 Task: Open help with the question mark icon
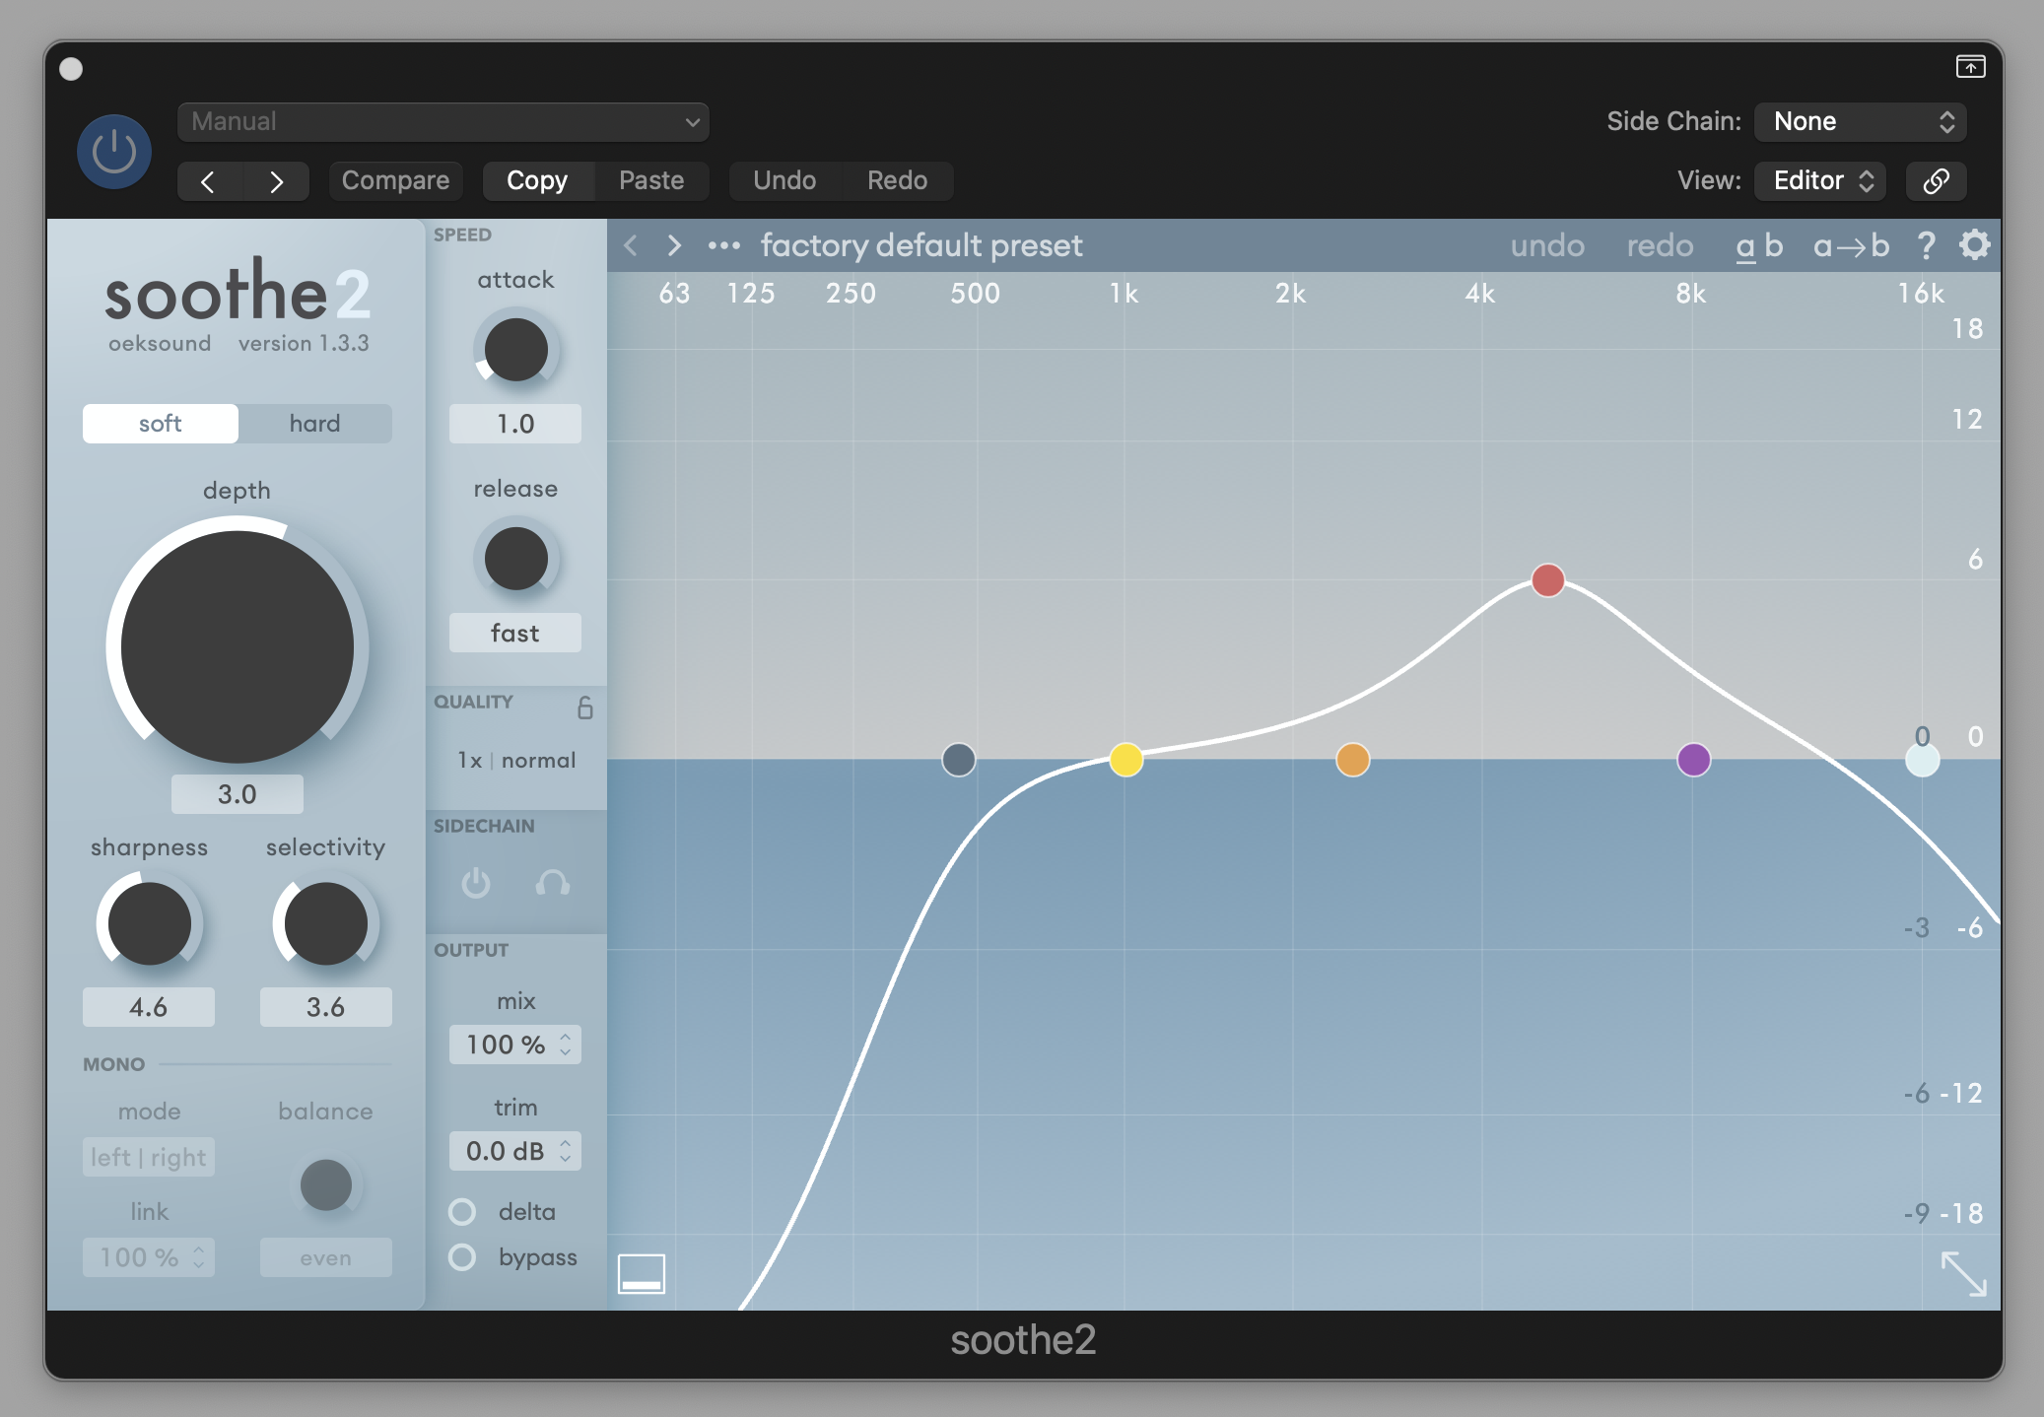(1926, 245)
